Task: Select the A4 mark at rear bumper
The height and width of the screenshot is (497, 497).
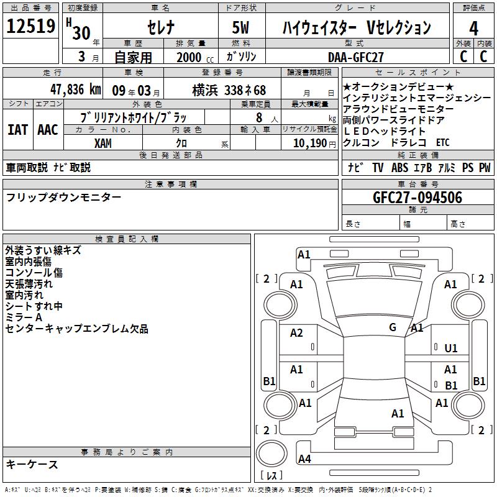Action: pos(304,458)
